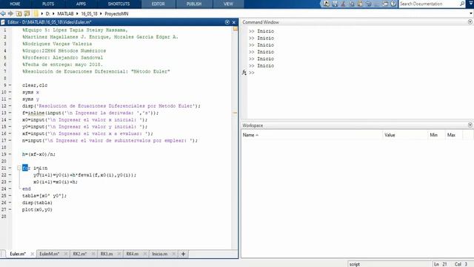Viewport: 474px width, 267px height.
Task: Open the APPS ribbon tab
Action: click(x=81, y=4)
